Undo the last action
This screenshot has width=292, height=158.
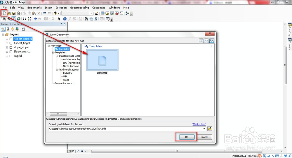tap(45, 13)
